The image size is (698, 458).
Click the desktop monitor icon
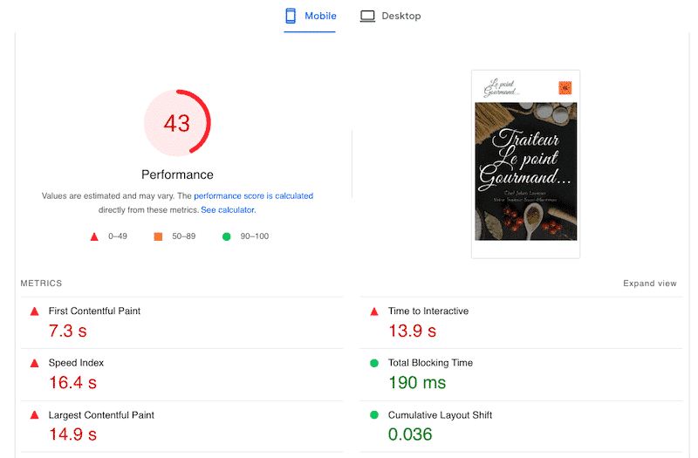coord(367,16)
